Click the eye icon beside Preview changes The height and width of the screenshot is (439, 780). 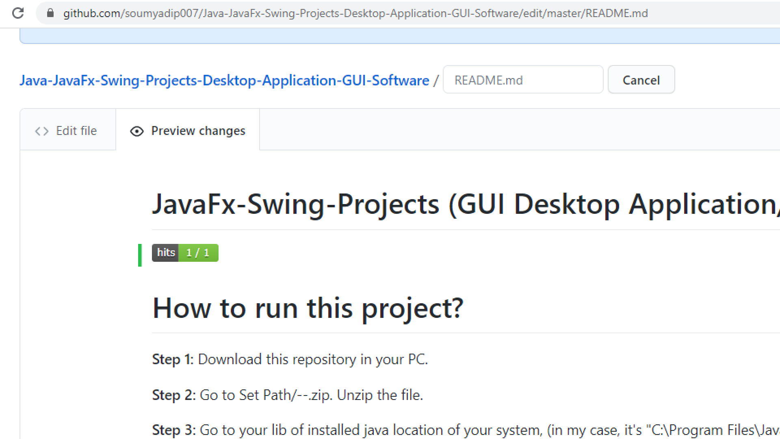click(x=137, y=131)
